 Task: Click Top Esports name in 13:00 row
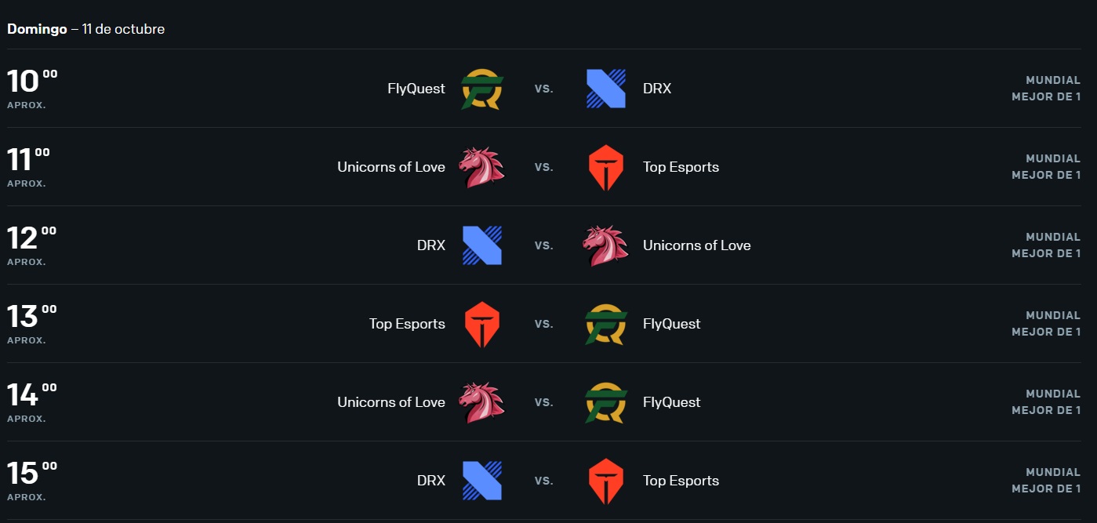click(x=407, y=324)
